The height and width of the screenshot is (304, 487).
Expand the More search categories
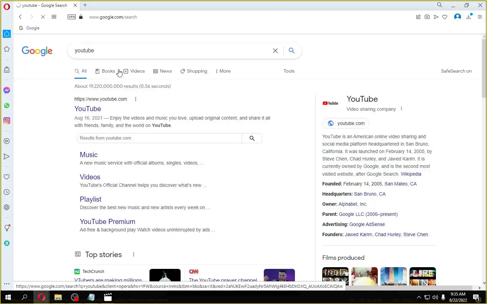click(223, 71)
